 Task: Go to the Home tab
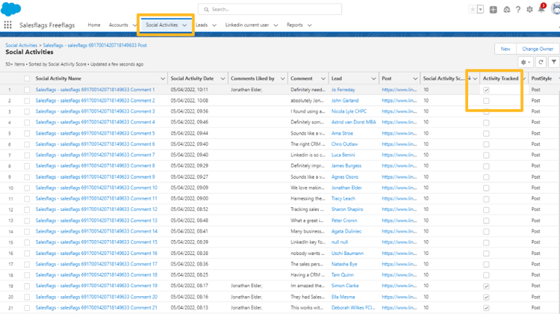click(x=94, y=25)
